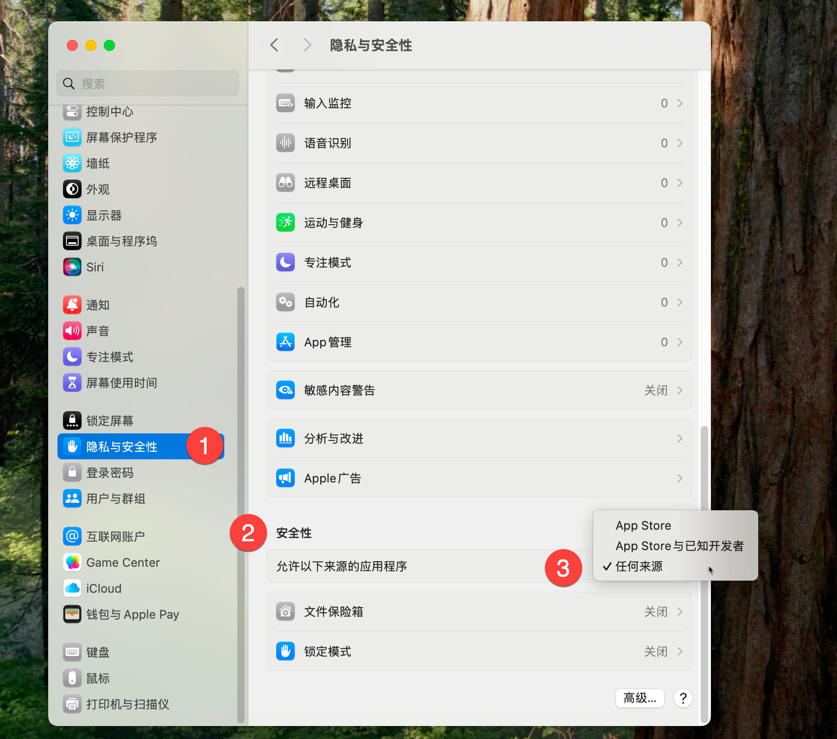Go back with the left arrow button
This screenshot has height=739, width=837.
point(274,45)
